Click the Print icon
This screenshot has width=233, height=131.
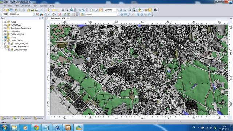click(63, 10)
